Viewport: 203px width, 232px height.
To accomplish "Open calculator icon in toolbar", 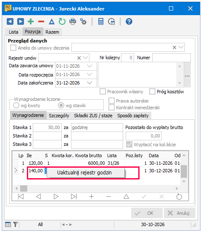I will pos(101,21).
